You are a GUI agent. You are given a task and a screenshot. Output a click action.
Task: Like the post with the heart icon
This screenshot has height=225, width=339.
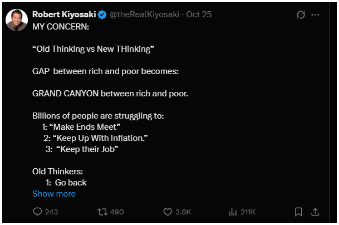(167, 212)
